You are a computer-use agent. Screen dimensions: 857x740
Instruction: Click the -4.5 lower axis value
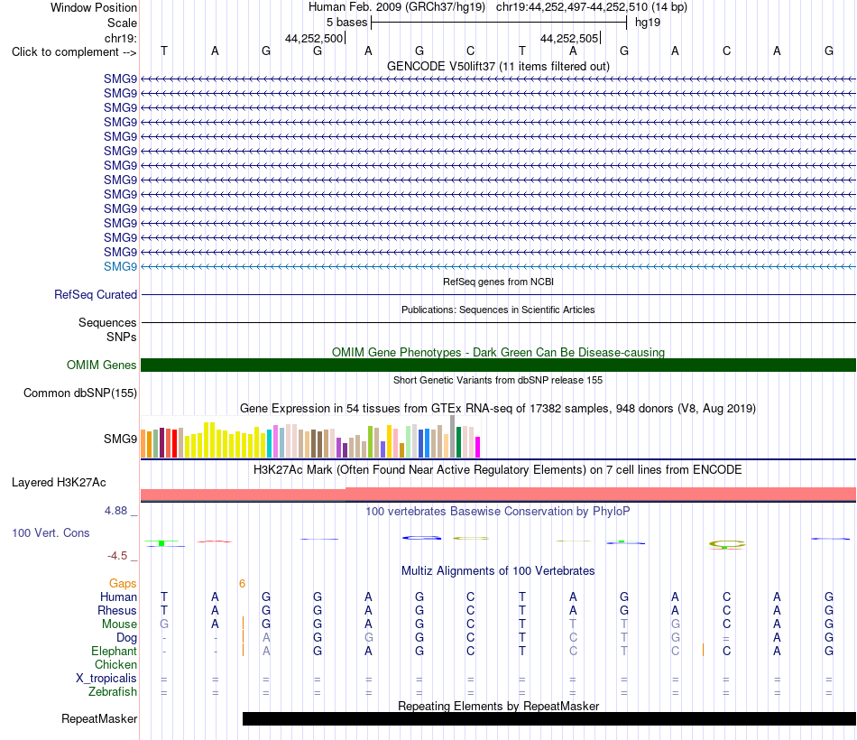(x=117, y=556)
